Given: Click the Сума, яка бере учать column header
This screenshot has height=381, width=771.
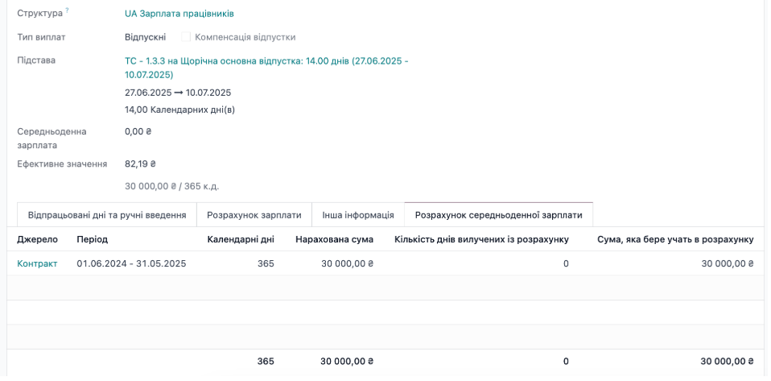Looking at the screenshot, I should [x=674, y=239].
